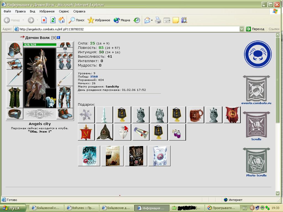Click inside the address URL field
The height and width of the screenshot is (212, 283).
tap(126, 29)
